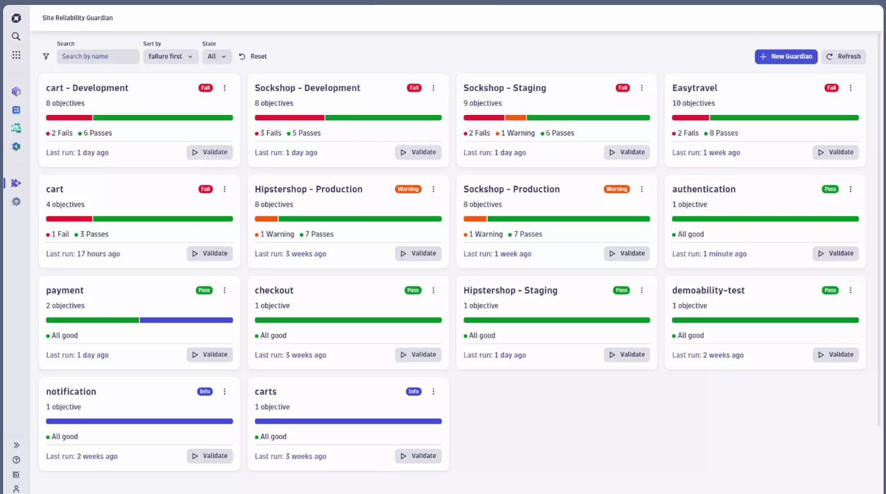The width and height of the screenshot is (886, 494).
Task: Expand sidebar with double-chevron icon
Action: point(17,445)
